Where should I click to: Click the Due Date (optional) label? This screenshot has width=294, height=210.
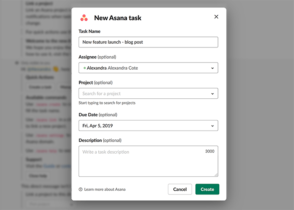(98, 115)
